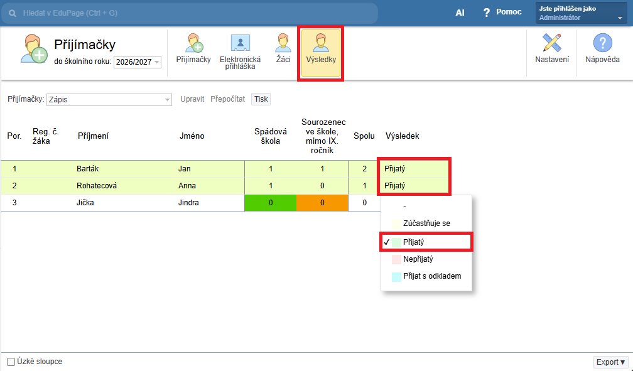633x371 pixels.
Task: Click the Tisk print button
Action: pyautogui.click(x=261, y=99)
